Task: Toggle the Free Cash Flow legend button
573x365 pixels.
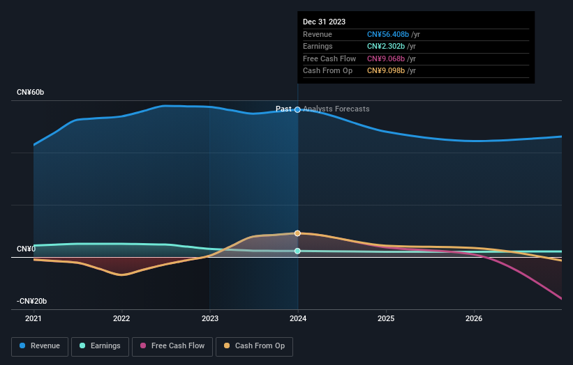Action: tap(172, 346)
